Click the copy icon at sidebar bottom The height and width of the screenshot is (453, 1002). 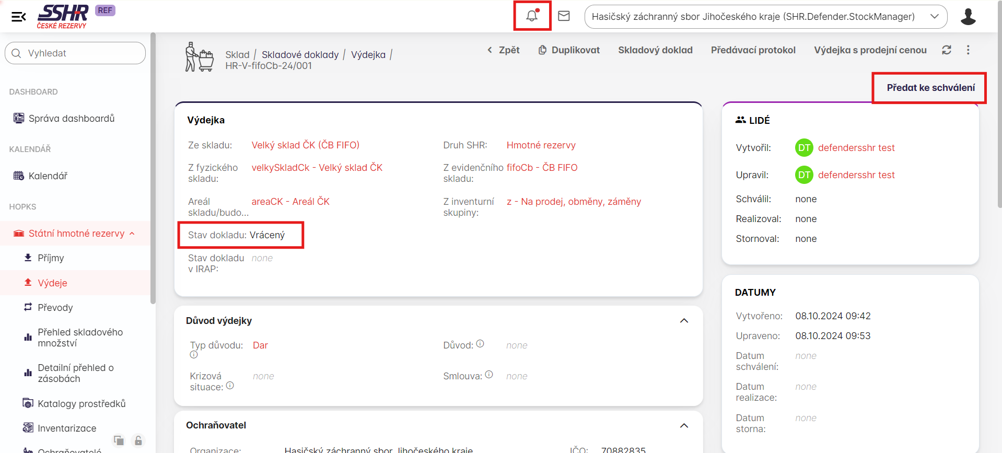tap(119, 440)
